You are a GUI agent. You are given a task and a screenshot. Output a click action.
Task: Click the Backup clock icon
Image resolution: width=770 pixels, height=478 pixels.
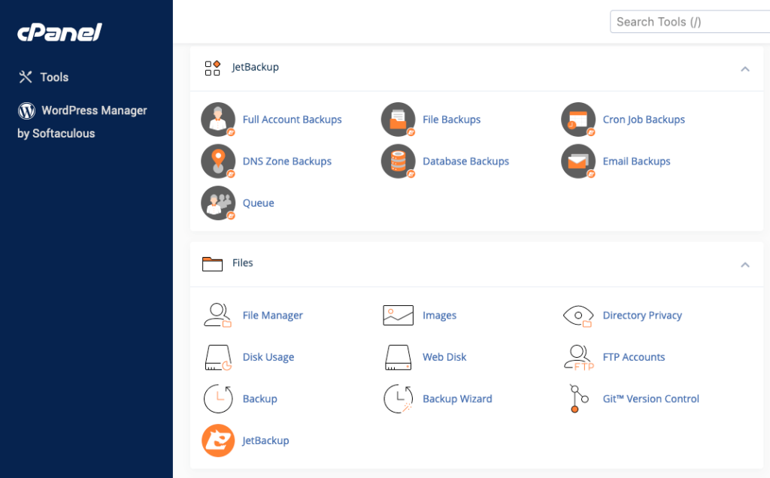(218, 398)
